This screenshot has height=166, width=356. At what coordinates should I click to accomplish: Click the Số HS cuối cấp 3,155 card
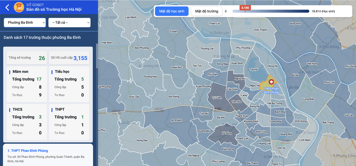[x=69, y=58]
